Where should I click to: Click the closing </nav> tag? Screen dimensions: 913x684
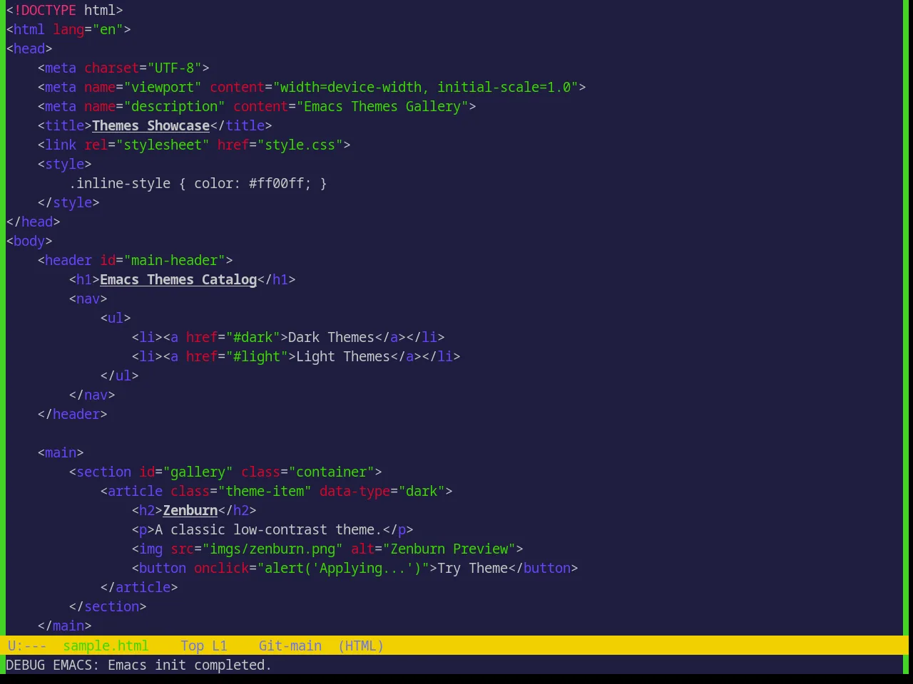tap(92, 395)
